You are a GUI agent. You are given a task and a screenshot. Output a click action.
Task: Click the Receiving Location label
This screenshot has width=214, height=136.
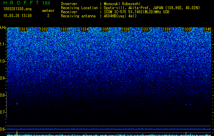point(79,8)
